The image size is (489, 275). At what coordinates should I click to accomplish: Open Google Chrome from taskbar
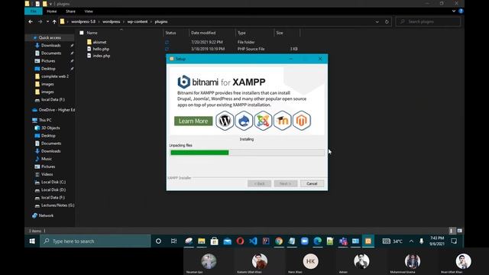(279, 241)
